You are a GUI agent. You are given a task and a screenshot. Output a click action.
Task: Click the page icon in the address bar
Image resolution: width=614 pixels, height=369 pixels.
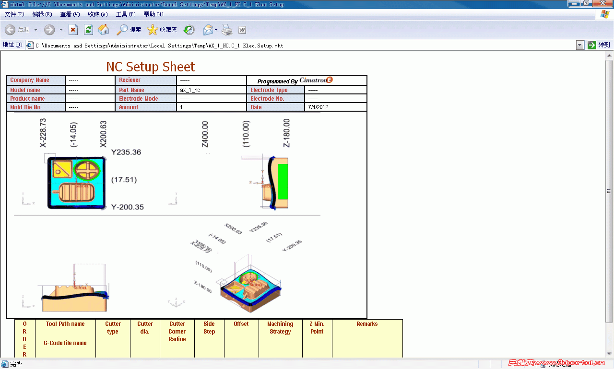pos(30,45)
